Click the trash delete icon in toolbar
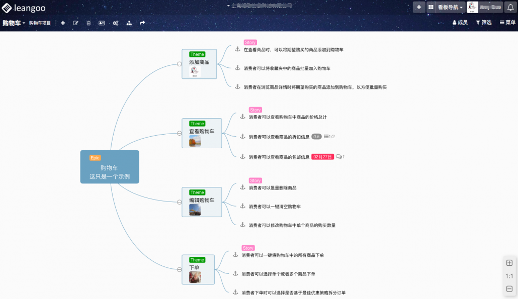This screenshot has height=299, width=518. point(89,23)
